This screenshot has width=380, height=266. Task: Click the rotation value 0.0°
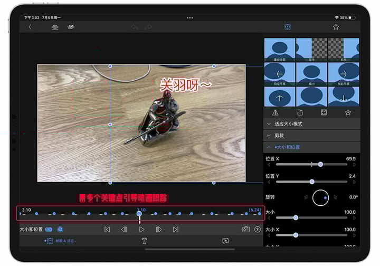[x=353, y=197]
